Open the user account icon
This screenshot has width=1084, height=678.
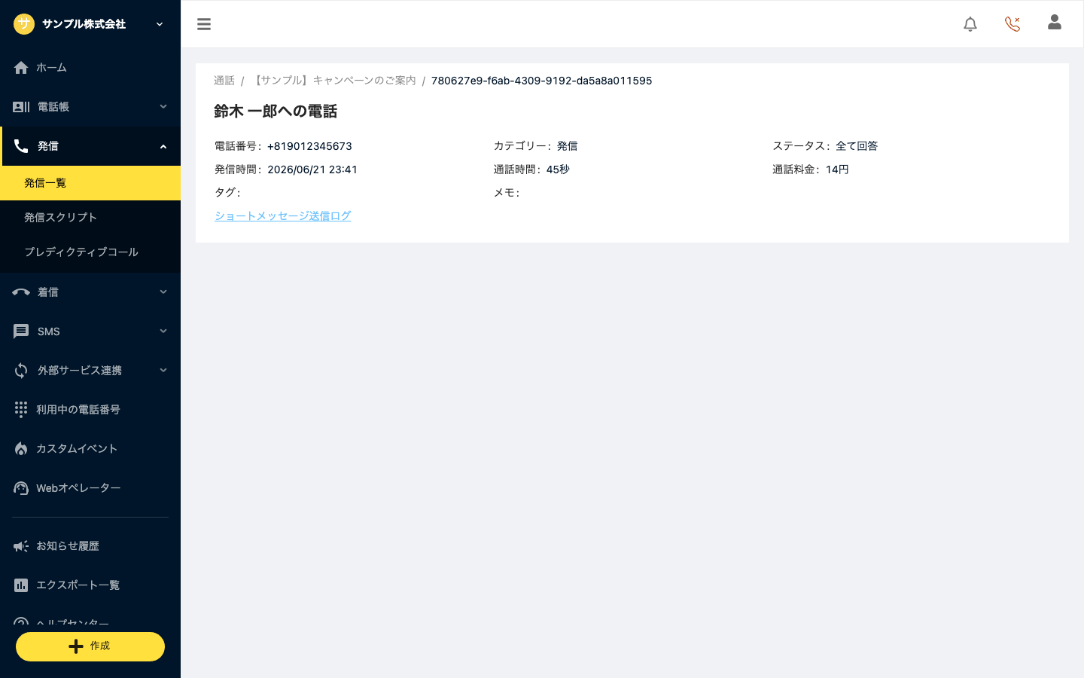1055,22
